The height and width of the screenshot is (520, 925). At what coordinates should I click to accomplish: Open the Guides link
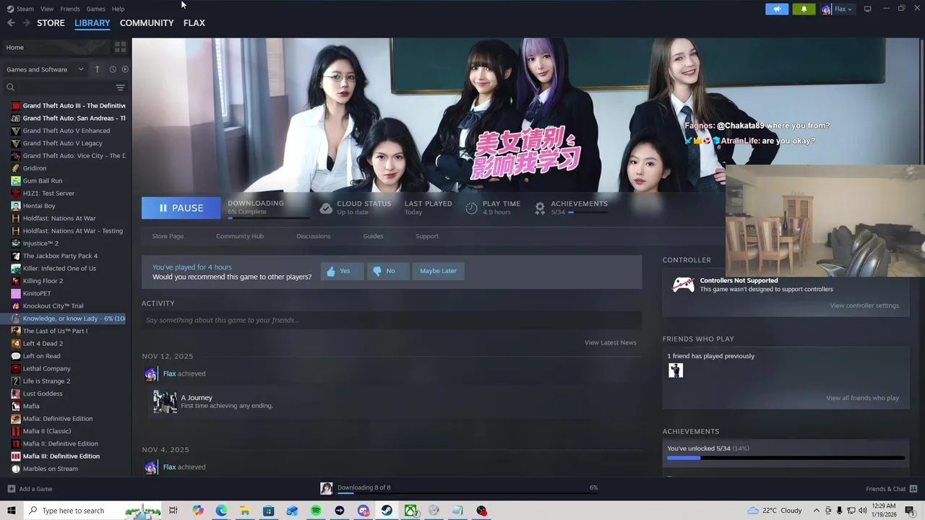(373, 236)
